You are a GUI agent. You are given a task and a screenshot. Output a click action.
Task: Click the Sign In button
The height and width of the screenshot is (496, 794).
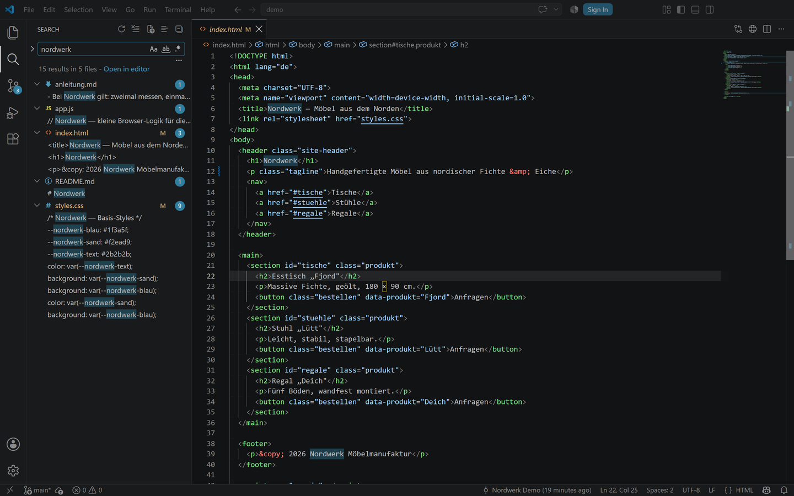point(598,9)
